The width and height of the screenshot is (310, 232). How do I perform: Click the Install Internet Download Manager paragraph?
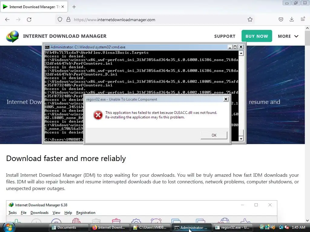point(152,182)
